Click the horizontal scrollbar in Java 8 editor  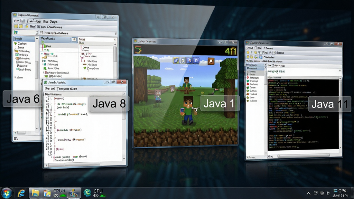(x=75, y=164)
